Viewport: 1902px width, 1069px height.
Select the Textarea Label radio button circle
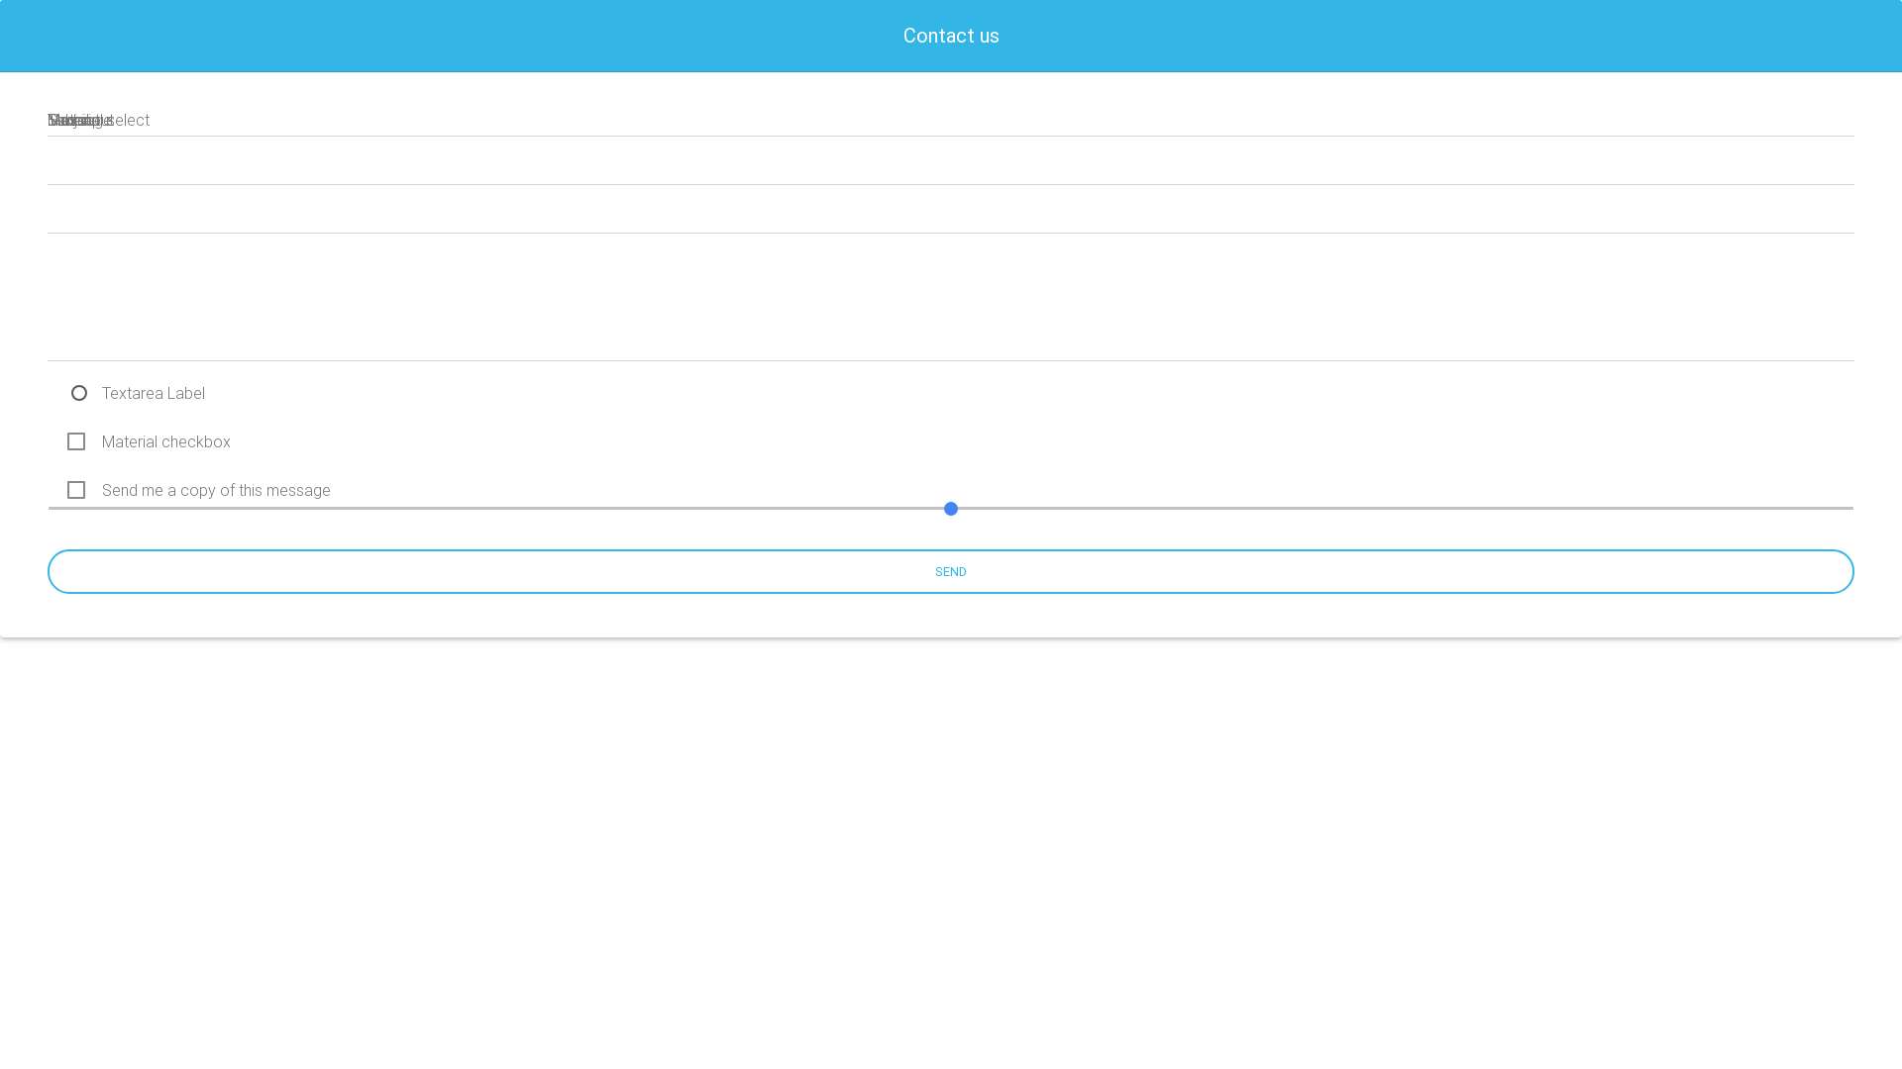(x=79, y=393)
